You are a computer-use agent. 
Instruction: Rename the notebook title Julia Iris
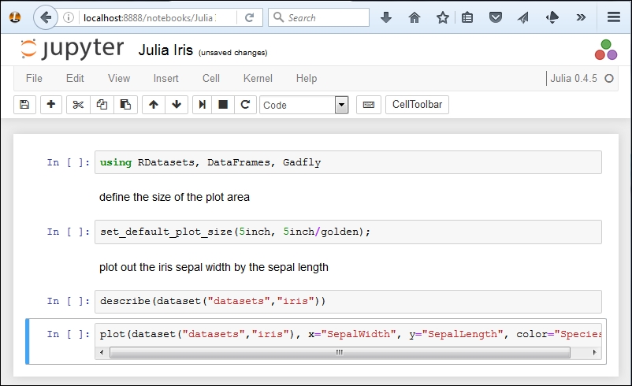(165, 50)
